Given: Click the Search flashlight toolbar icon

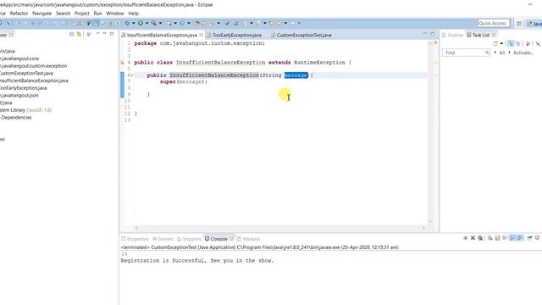Looking at the screenshot, I should point(212,23).
